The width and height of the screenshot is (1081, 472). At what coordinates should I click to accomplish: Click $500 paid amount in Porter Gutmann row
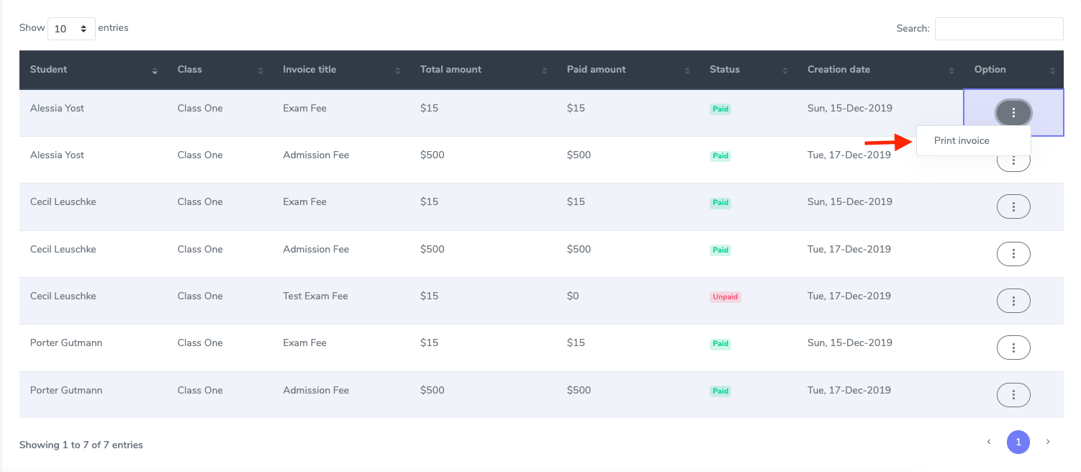(579, 390)
